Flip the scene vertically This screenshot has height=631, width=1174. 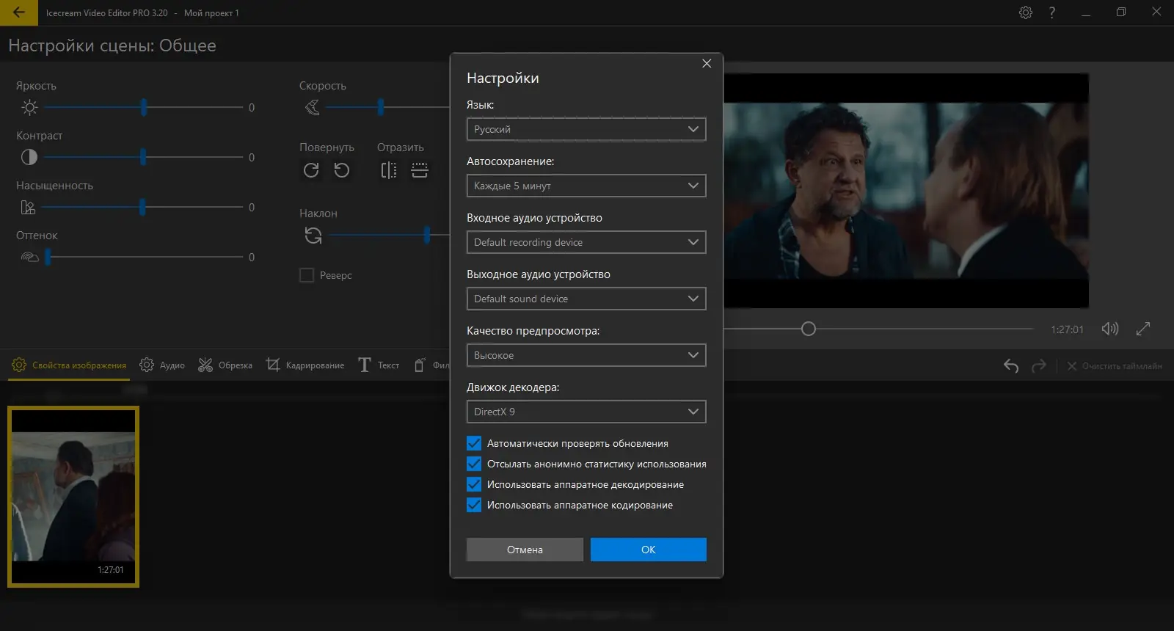point(420,170)
